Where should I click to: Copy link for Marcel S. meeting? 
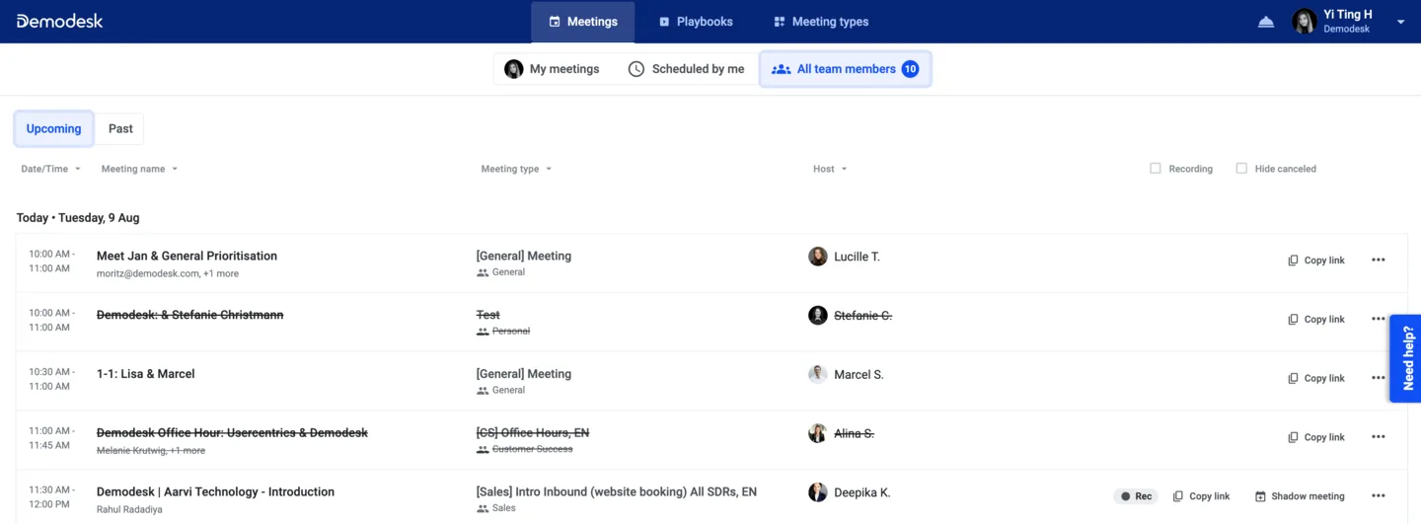[1316, 379]
